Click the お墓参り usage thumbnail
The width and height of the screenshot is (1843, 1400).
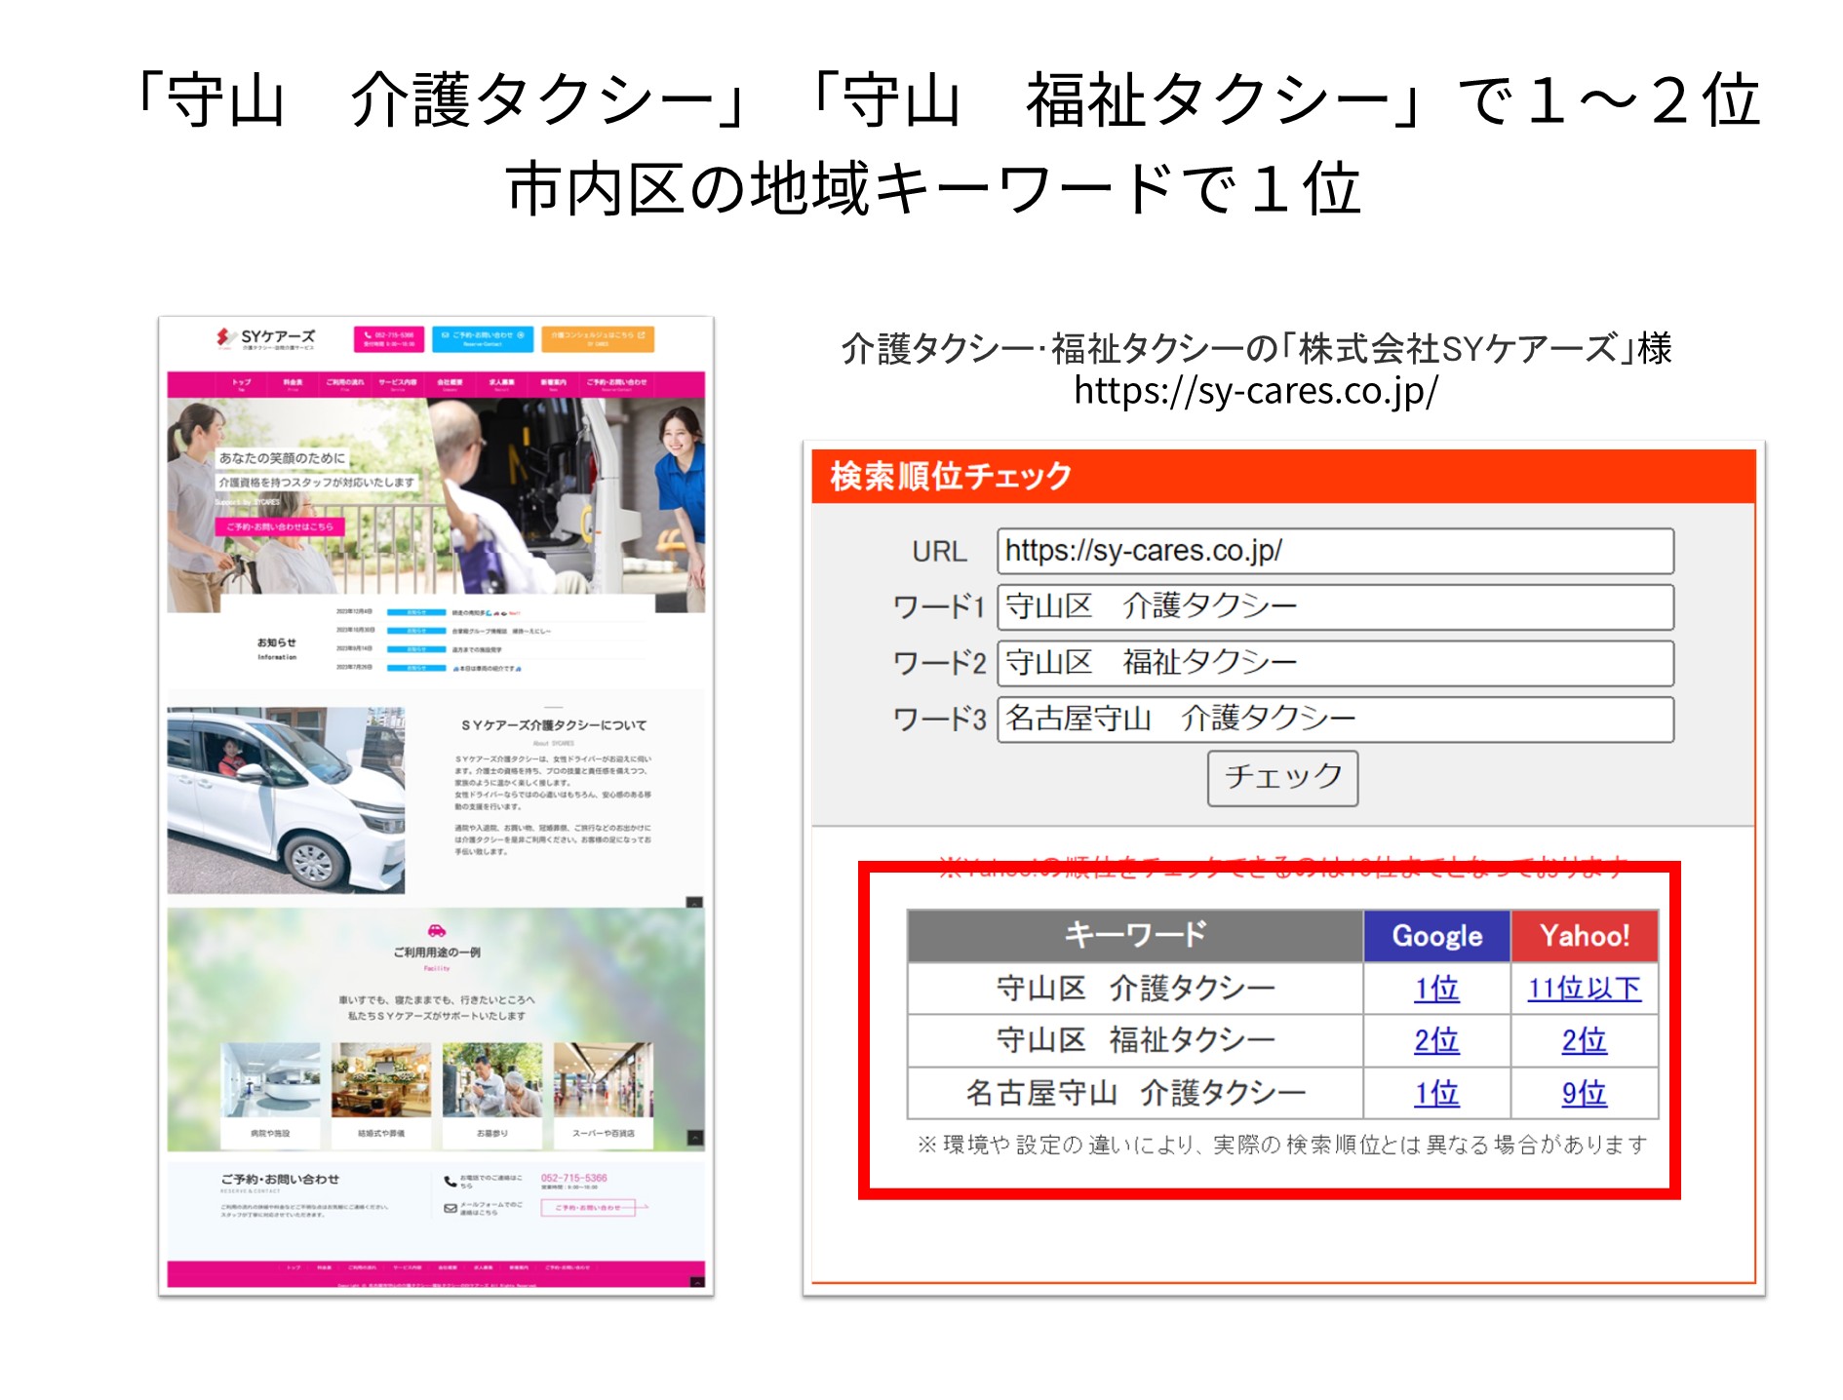pyautogui.click(x=491, y=1082)
